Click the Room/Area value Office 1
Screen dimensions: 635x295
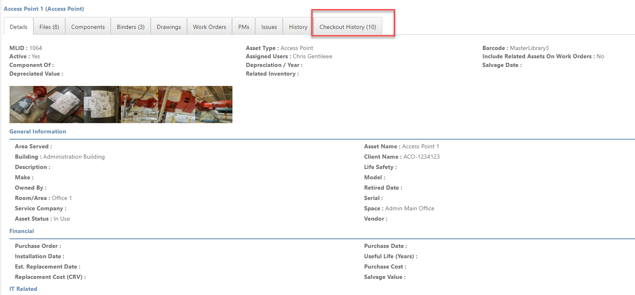point(62,198)
